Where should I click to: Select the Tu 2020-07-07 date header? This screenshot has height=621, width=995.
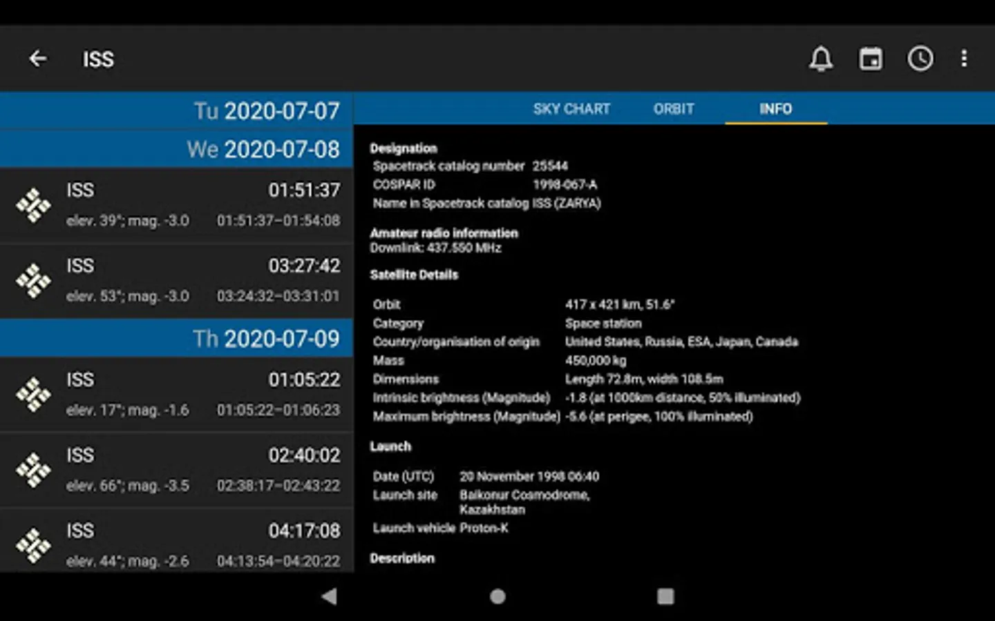pyautogui.click(x=176, y=111)
